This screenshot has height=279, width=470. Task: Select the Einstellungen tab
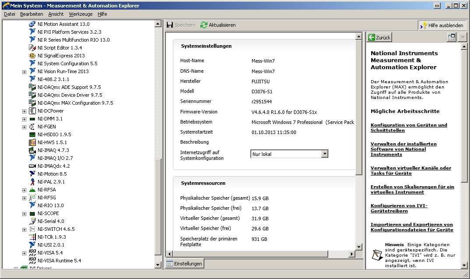[x=185, y=264]
